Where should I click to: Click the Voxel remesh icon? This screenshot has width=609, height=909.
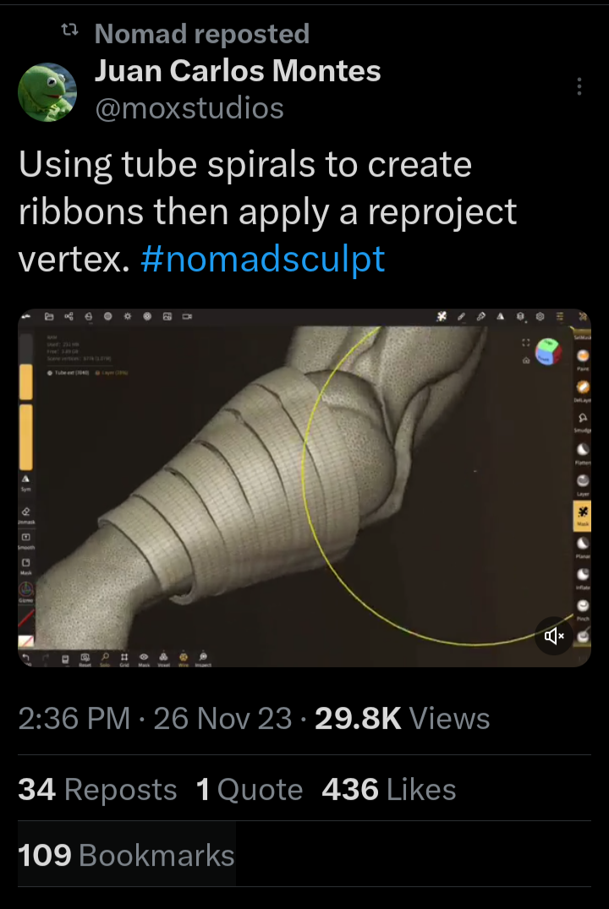click(162, 656)
